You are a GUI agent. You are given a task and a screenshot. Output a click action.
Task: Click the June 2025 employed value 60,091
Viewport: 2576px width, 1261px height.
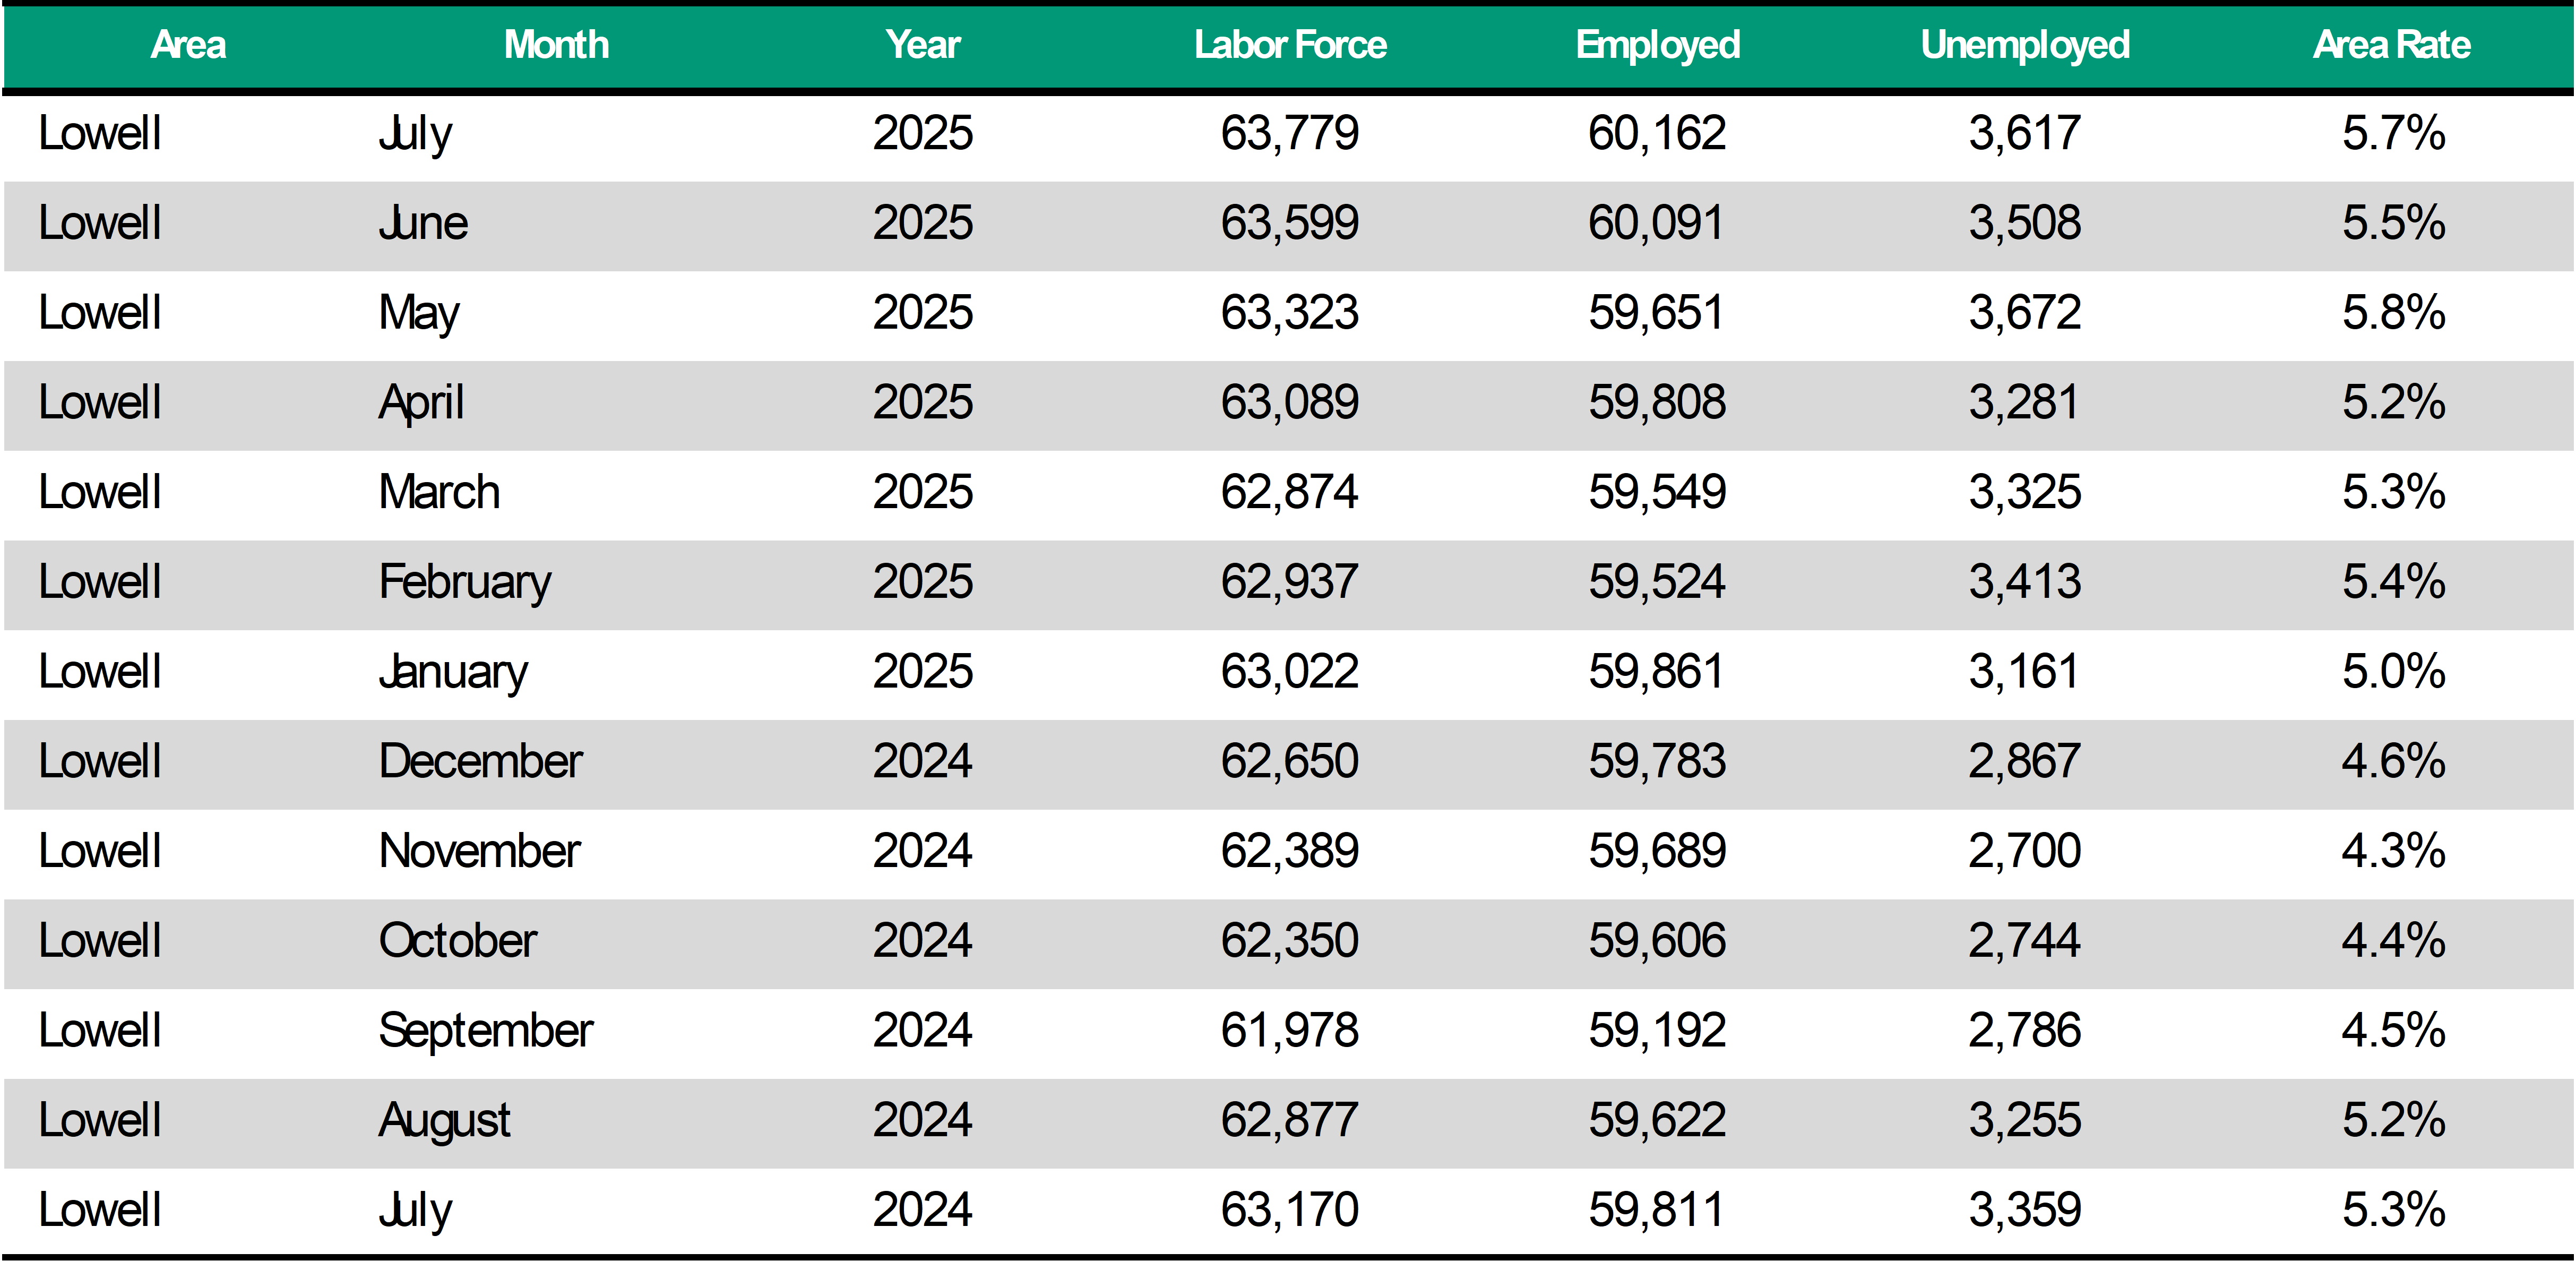click(x=1656, y=223)
